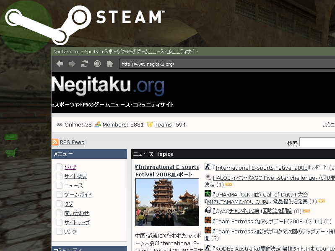Click the ニュース Topics section header

(x=233, y=154)
